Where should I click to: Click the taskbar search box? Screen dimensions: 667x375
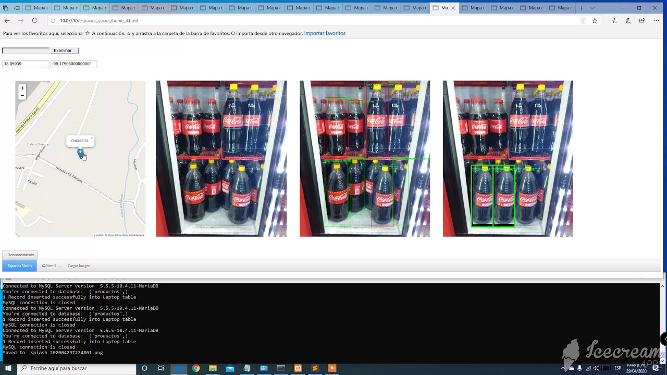(x=77, y=368)
